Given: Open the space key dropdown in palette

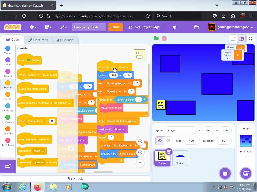Looking at the screenshot, I should coord(33,75).
